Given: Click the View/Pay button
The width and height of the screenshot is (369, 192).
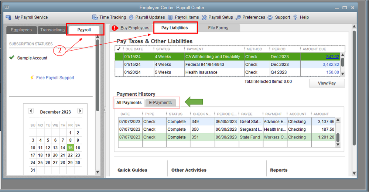Looking at the screenshot, I should coord(327,83).
